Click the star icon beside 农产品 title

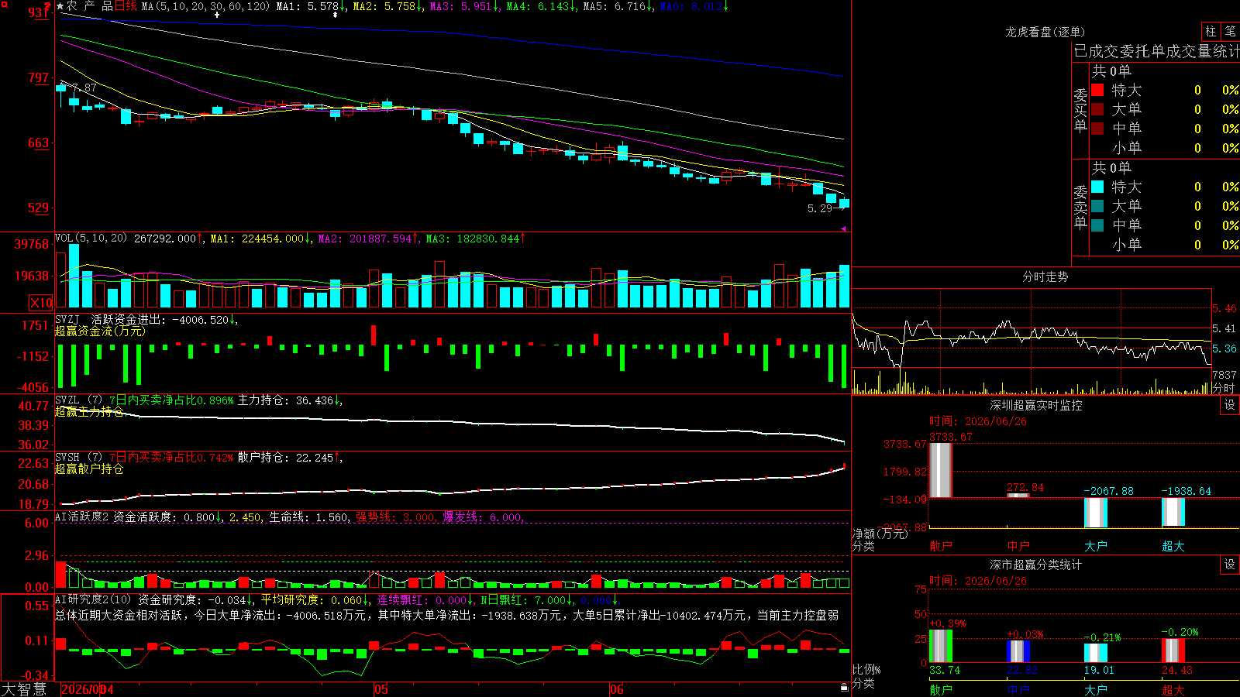click(x=60, y=6)
